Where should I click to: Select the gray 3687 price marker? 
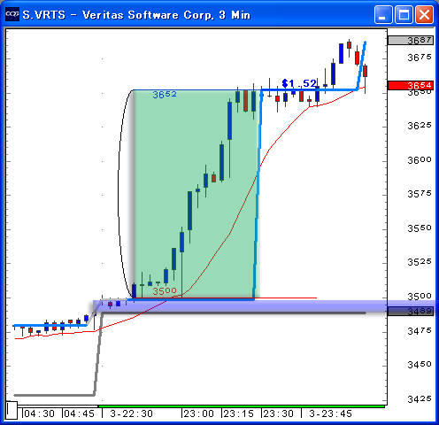click(411, 40)
